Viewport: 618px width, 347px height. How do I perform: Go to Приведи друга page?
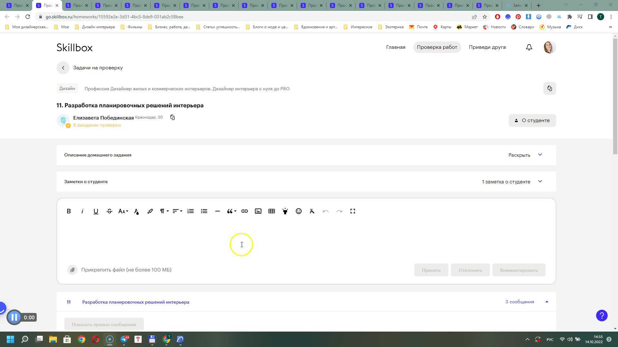pos(487,47)
